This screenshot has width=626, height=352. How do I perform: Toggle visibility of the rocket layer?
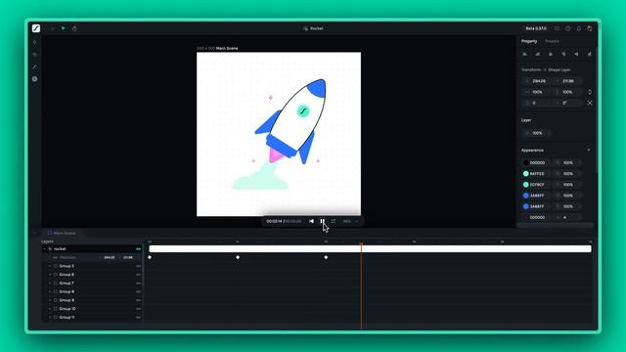tap(138, 249)
